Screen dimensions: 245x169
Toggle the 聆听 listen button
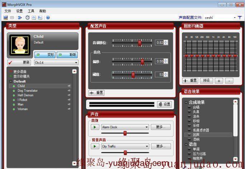tap(67, 55)
